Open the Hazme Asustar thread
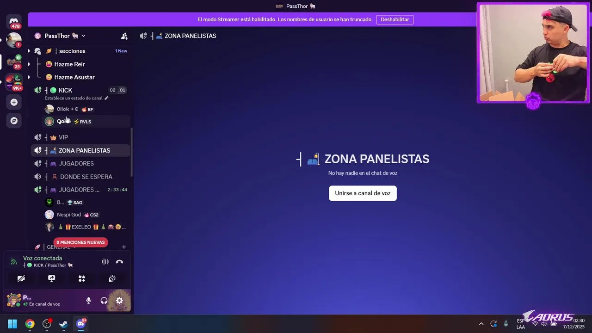The height and width of the screenshot is (333, 592). (x=74, y=77)
